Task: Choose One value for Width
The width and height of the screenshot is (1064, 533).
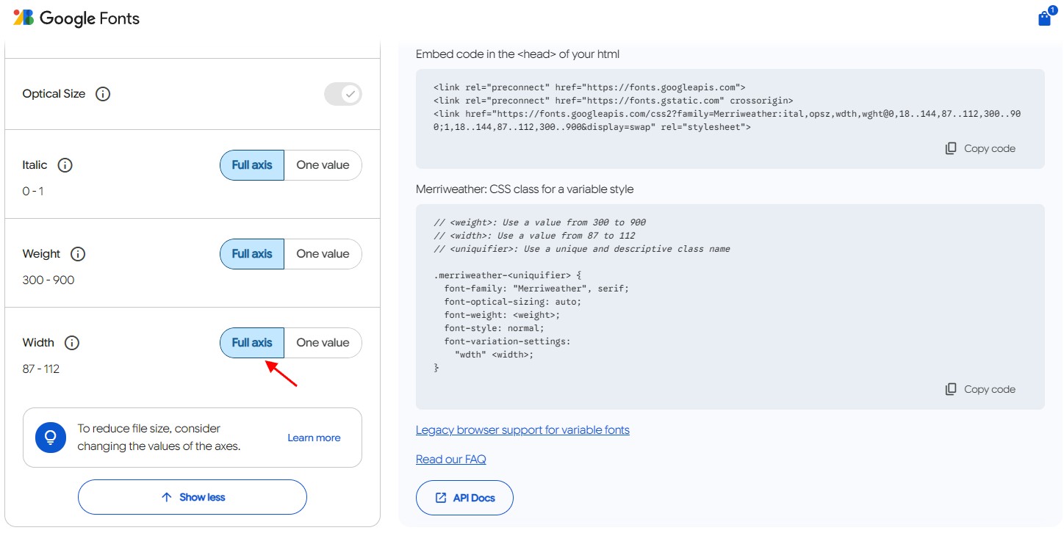Action: pyautogui.click(x=323, y=343)
